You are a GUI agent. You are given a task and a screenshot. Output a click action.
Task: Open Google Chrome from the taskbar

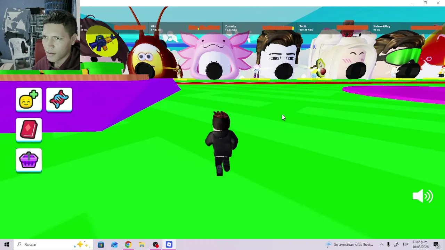(x=128, y=244)
